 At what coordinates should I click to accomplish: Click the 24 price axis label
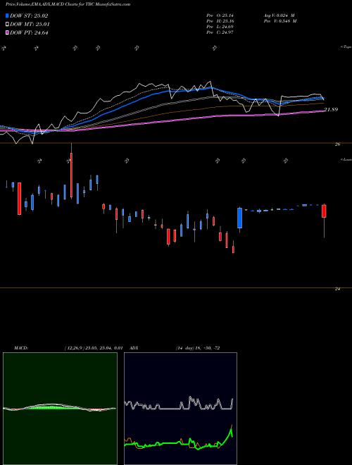[337, 289]
